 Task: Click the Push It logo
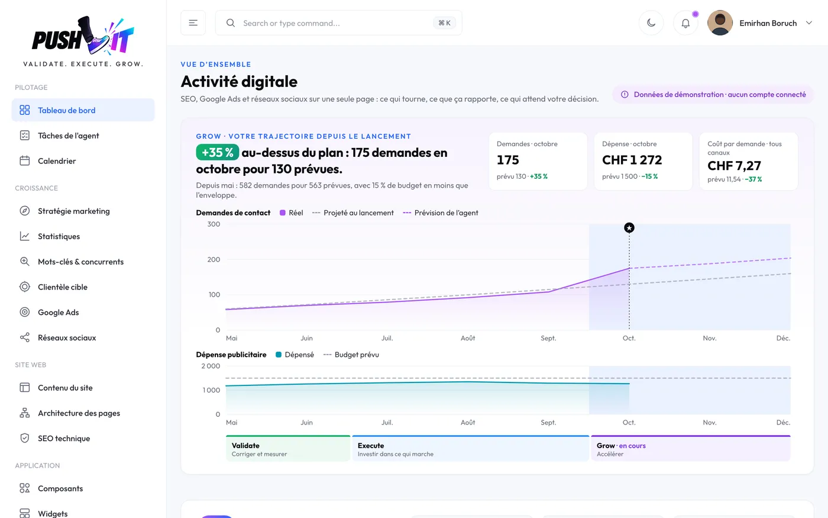[x=83, y=41]
